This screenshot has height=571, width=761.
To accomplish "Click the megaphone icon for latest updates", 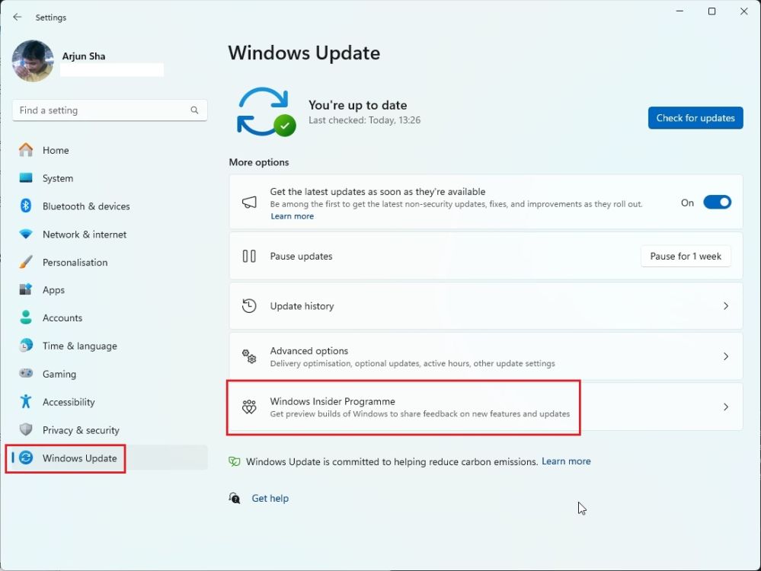I will (249, 203).
